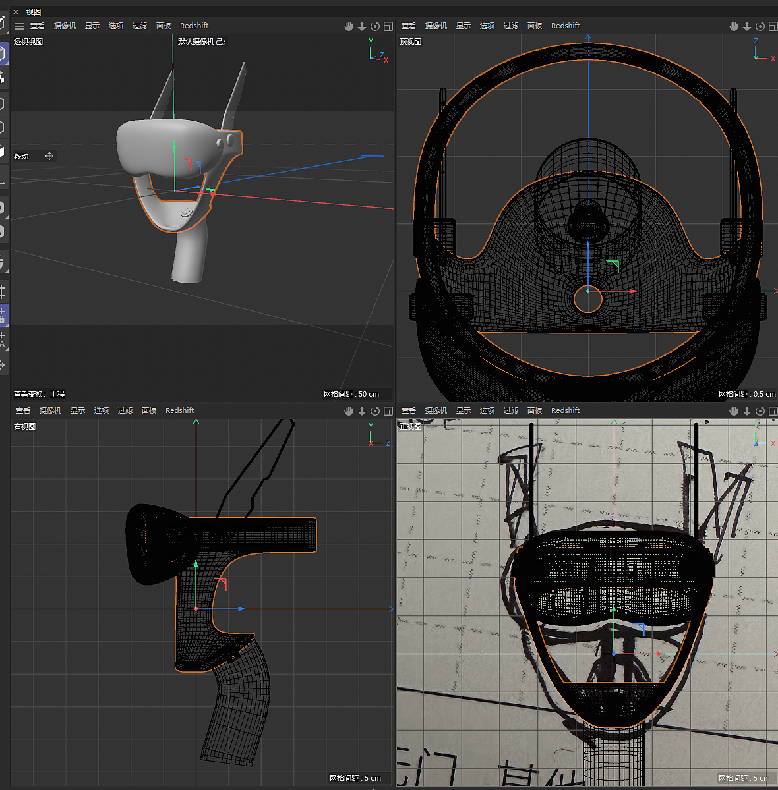Open 面板 menu in top view
This screenshot has height=790, width=778.
pos(535,26)
